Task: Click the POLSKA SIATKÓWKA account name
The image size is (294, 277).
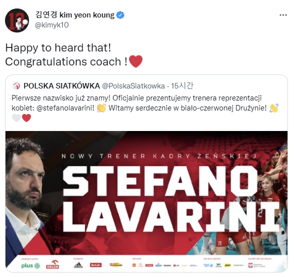Action: coord(61,86)
